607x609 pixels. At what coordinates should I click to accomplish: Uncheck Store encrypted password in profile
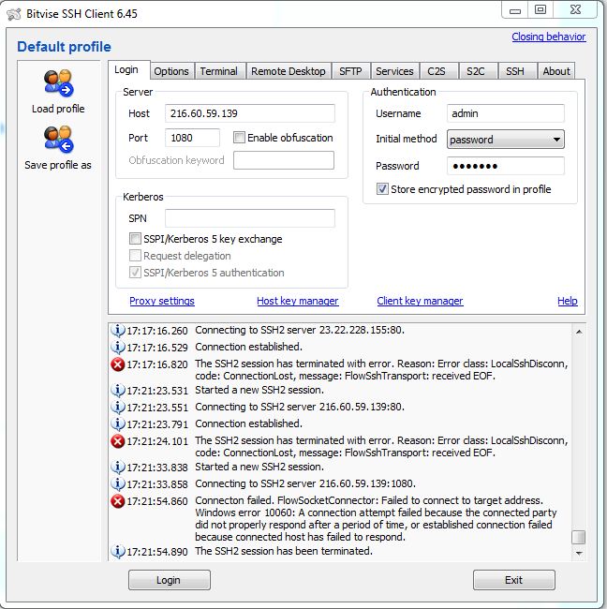382,189
